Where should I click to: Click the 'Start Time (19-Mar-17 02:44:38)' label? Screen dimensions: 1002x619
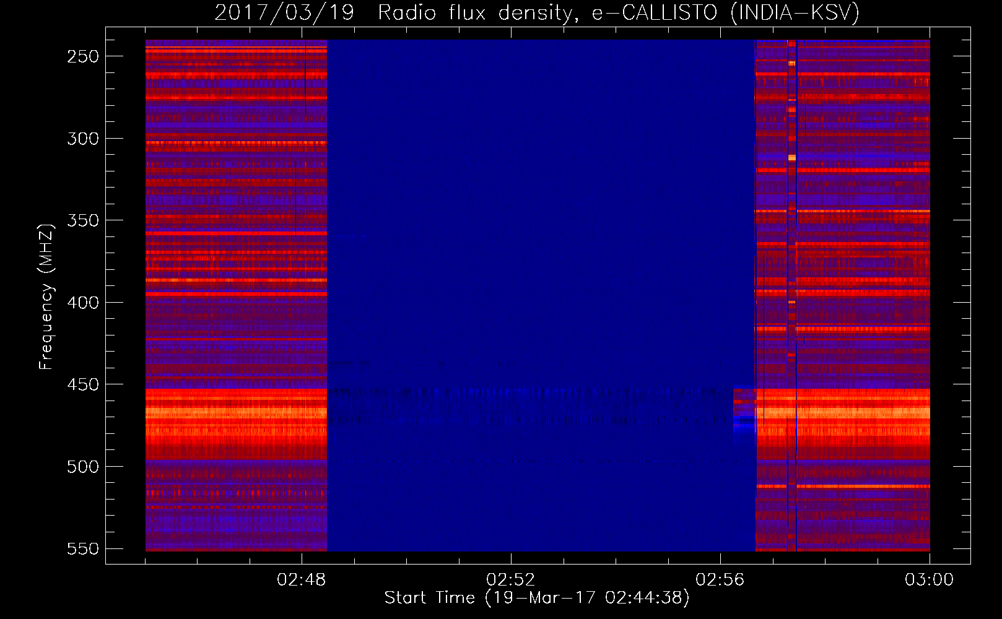pos(537,598)
